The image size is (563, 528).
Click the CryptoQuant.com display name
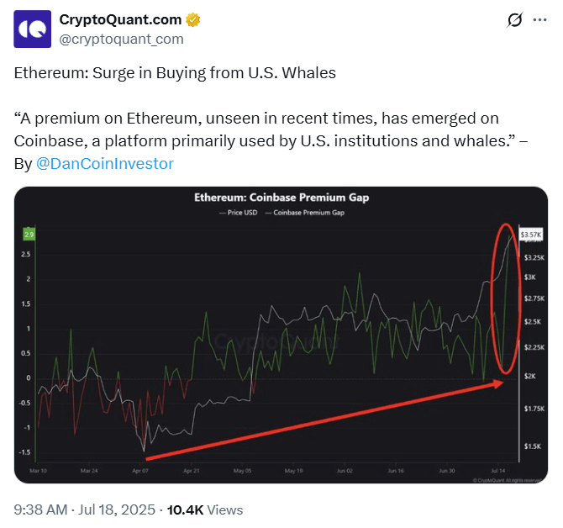click(x=120, y=19)
